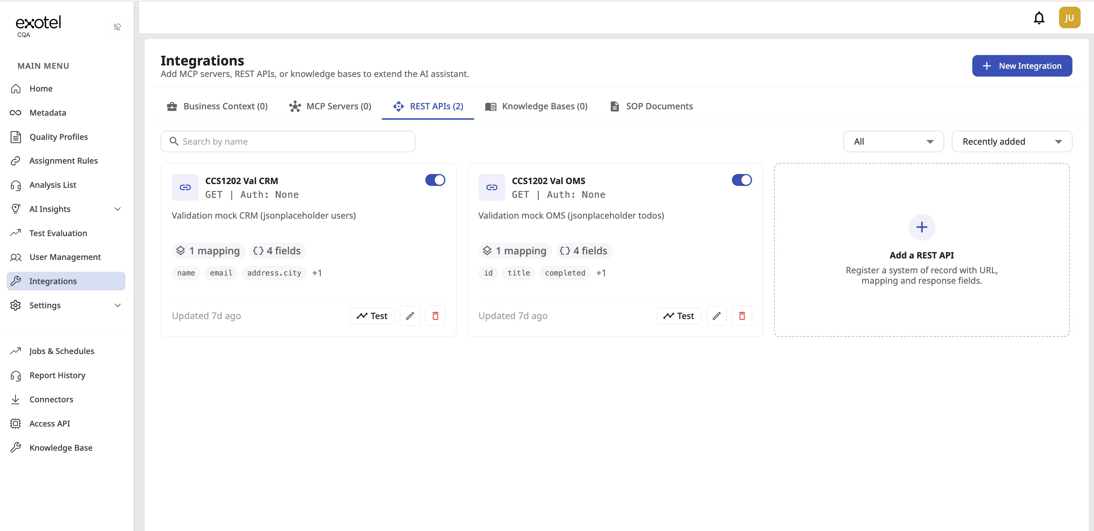Open the All filter dropdown

[x=893, y=141]
